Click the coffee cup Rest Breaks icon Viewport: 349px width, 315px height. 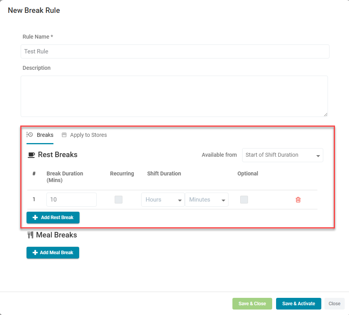(x=31, y=155)
